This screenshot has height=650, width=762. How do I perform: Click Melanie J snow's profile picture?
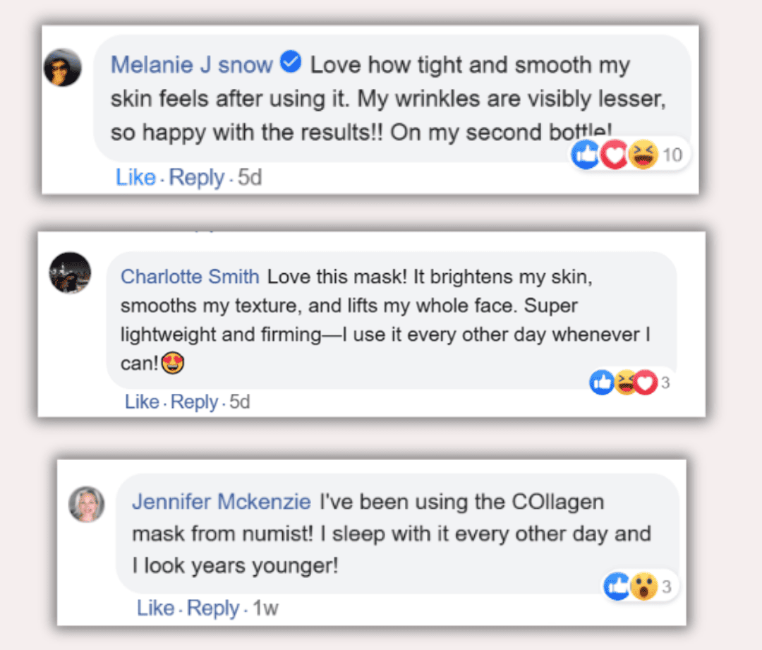(62, 68)
